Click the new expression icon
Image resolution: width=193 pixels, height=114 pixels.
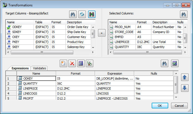(x=63, y=64)
